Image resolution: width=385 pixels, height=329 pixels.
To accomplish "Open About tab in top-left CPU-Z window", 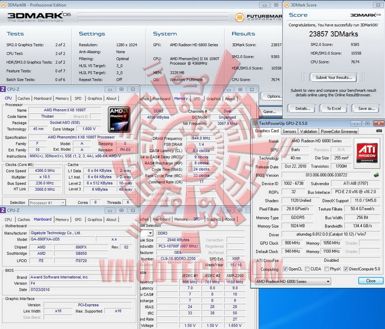I will point(111,98).
